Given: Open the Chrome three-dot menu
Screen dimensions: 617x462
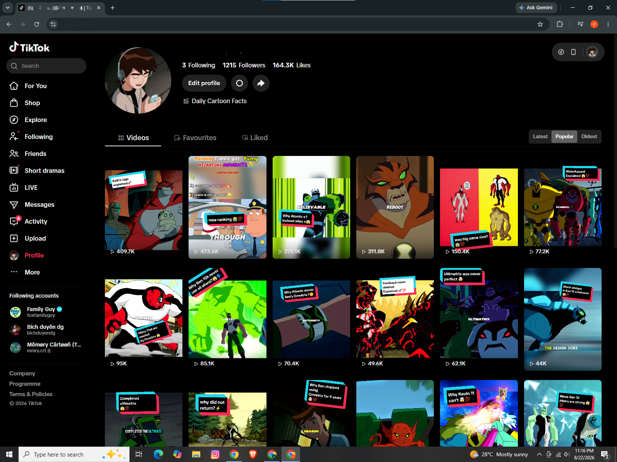Looking at the screenshot, I should click(x=608, y=24).
